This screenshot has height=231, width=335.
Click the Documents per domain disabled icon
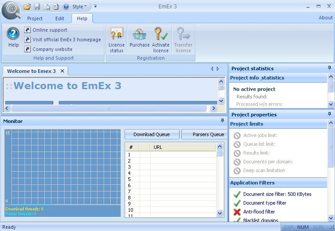[237, 162]
